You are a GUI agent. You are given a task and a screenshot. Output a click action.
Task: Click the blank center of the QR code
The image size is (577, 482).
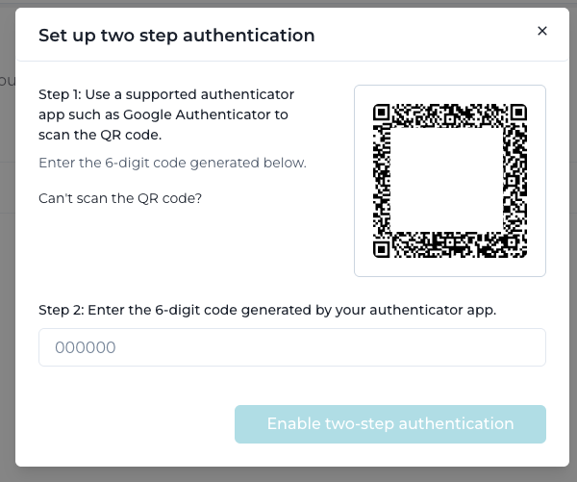446,179
